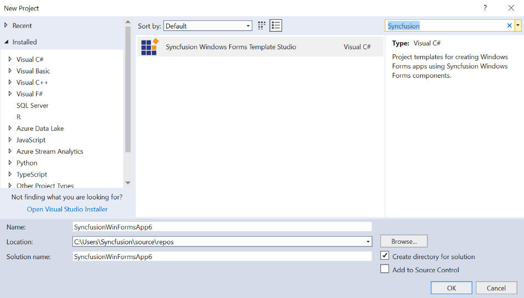Expand the Visual C++ node
Viewport: 524px width, 298px height.
10,82
